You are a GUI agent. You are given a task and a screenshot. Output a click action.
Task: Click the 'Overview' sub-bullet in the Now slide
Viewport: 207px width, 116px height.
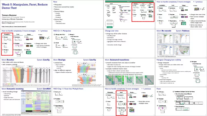[58, 21]
